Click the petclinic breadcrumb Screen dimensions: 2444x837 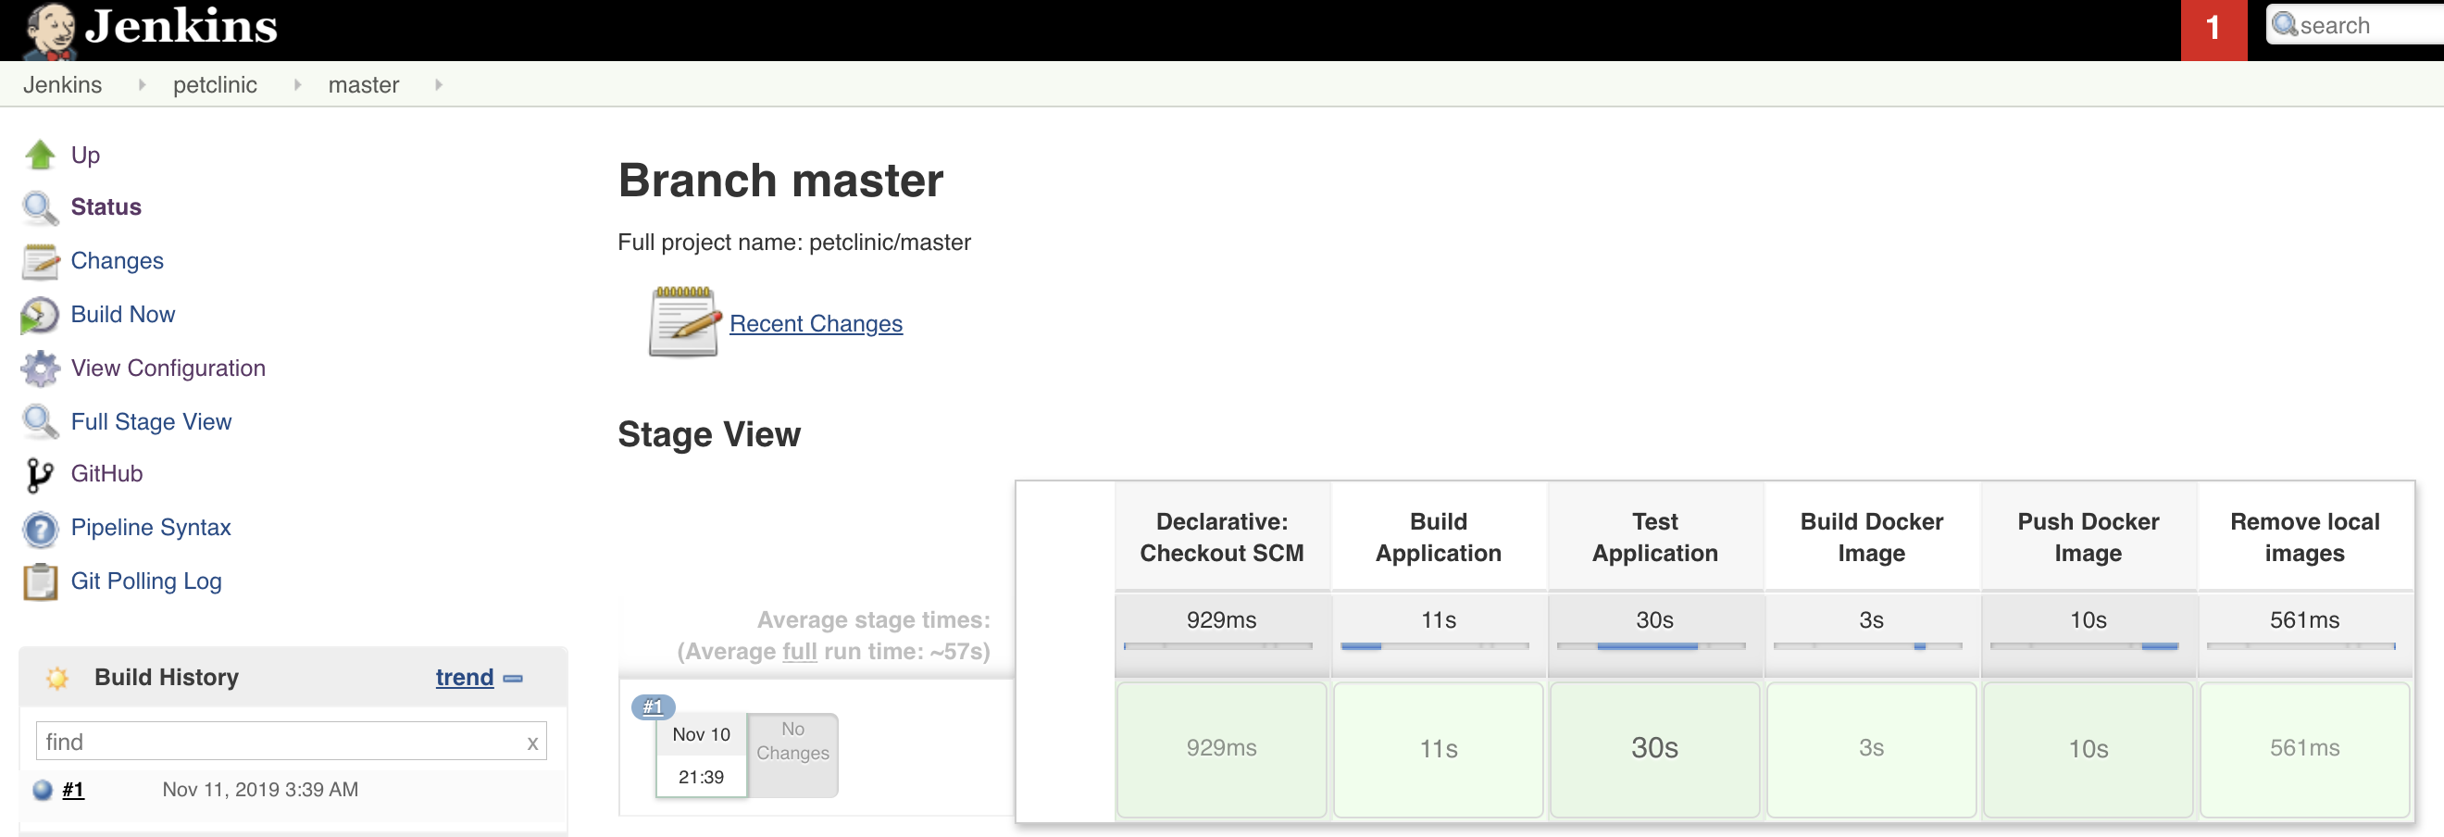coord(216,84)
